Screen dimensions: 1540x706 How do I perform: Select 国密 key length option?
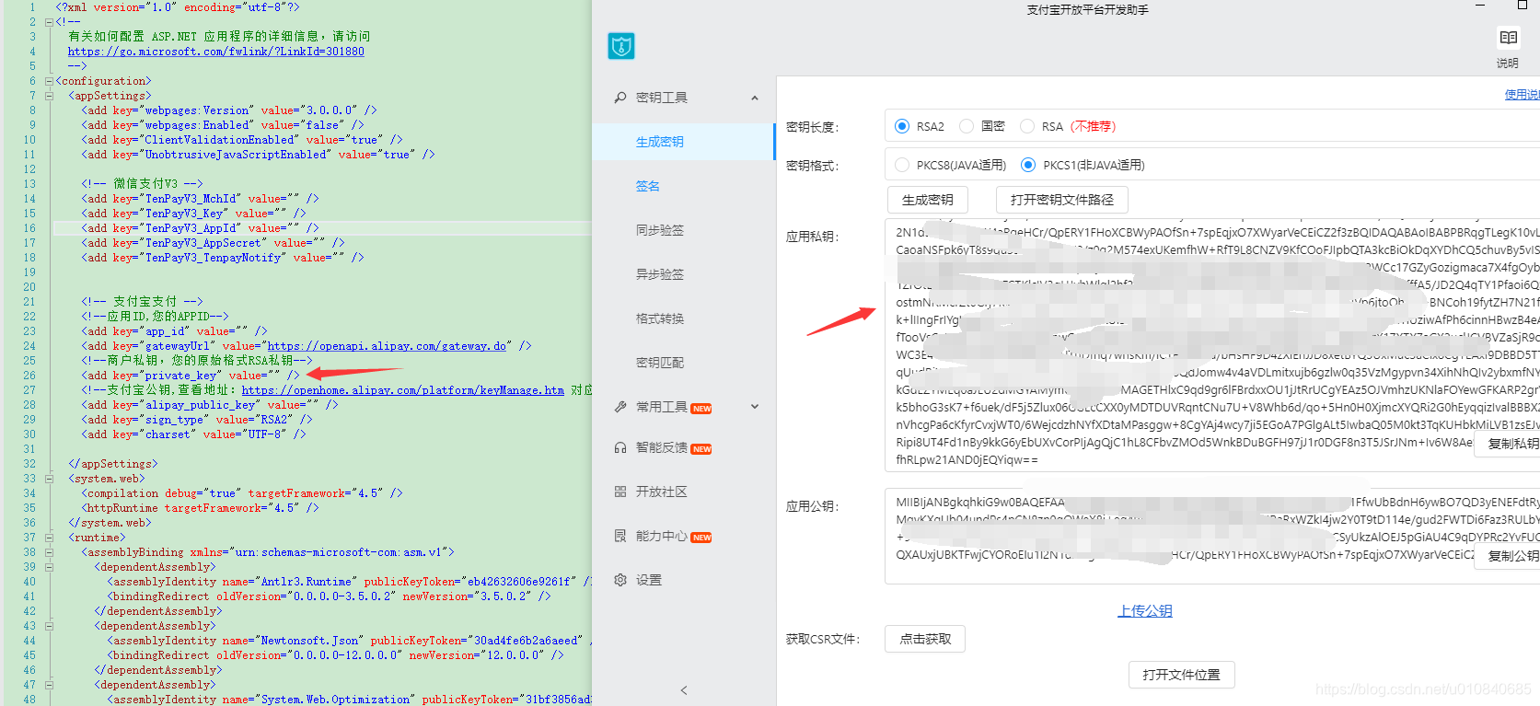click(967, 126)
